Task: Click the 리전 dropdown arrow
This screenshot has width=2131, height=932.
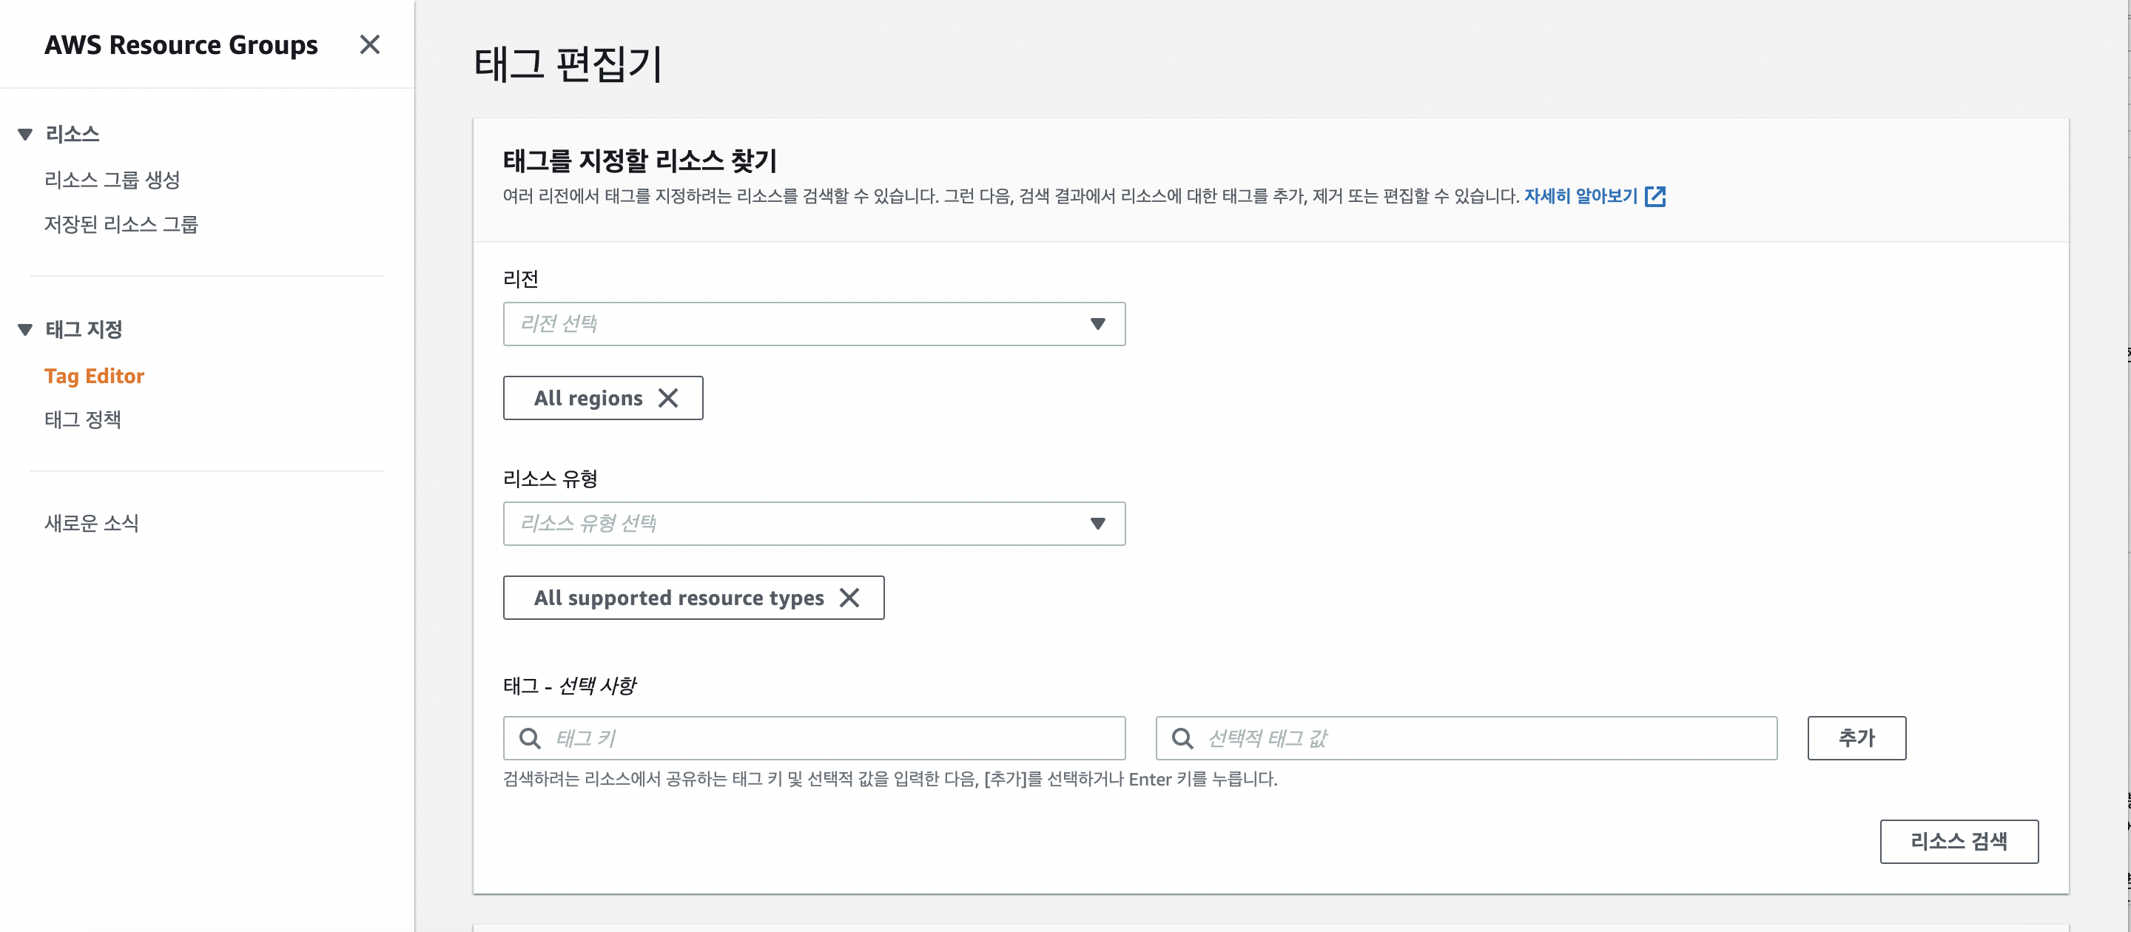Action: (x=1098, y=324)
